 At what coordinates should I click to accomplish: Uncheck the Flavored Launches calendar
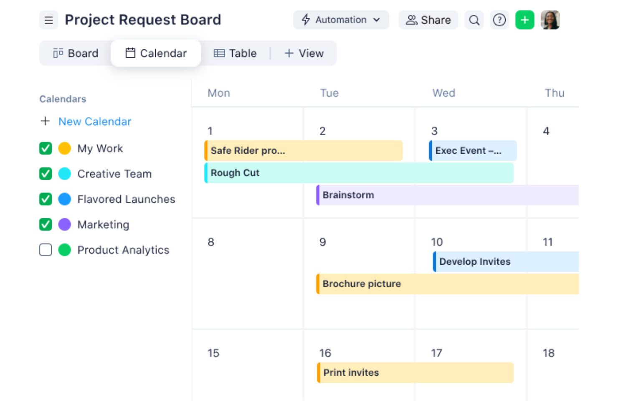(45, 199)
